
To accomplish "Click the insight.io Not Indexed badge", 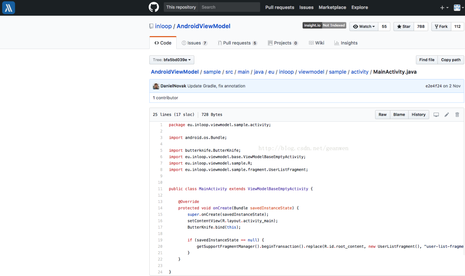I will pyautogui.click(x=324, y=25).
